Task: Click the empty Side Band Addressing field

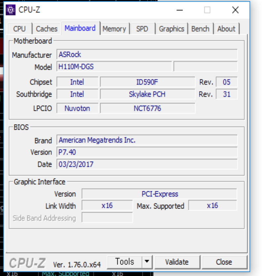Action: coord(107,217)
